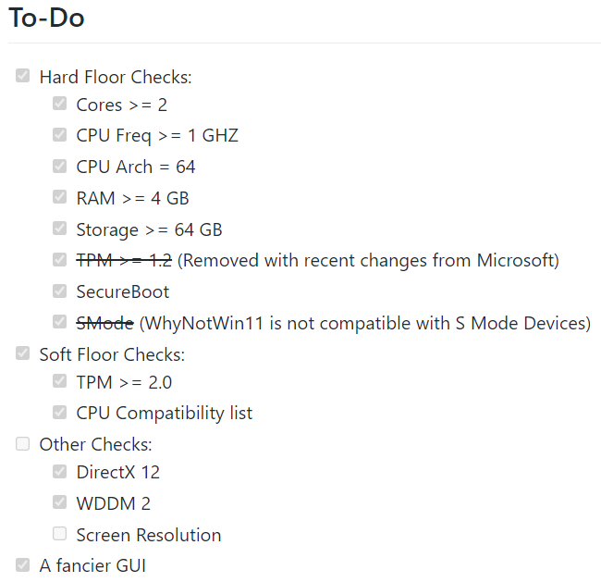Uncheck the TPM >= 2.0 checkbox

60,381
